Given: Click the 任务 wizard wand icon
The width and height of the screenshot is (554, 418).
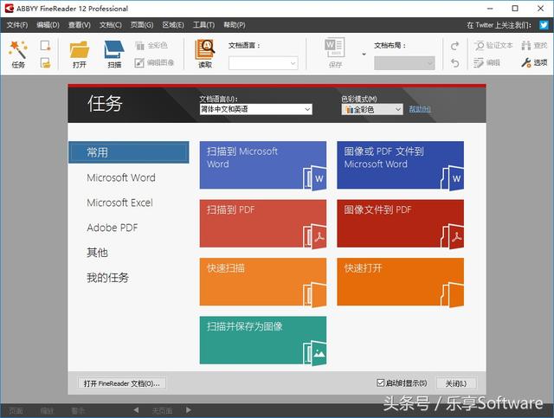Looking at the screenshot, I should click(x=18, y=49).
